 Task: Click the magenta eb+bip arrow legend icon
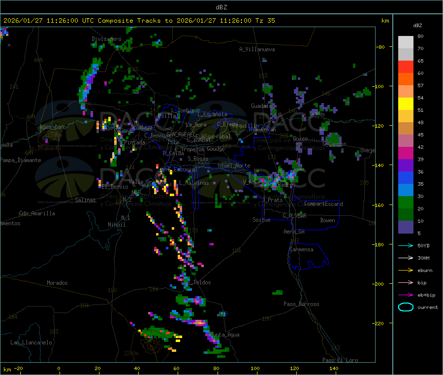click(x=406, y=295)
